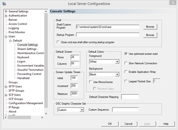The width and height of the screenshot is (178, 130).
Task: Expand the Authentication tree node
Action: pyautogui.click(x=6, y=16)
